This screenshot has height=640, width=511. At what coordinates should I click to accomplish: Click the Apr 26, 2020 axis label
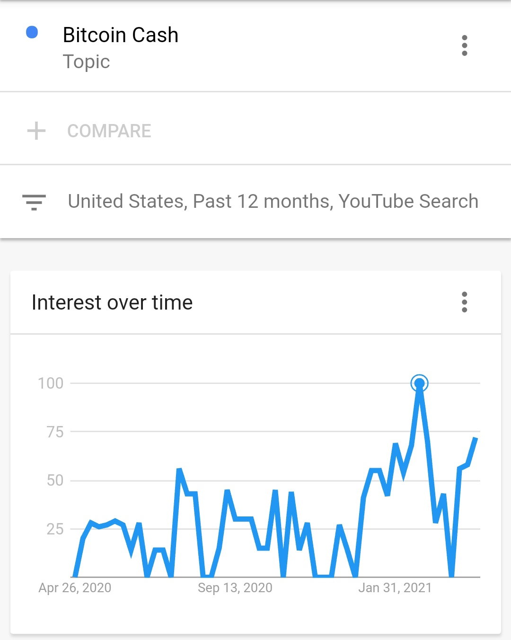75,588
